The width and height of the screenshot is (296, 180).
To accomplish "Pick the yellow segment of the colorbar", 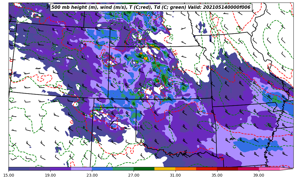I will [165, 169].
